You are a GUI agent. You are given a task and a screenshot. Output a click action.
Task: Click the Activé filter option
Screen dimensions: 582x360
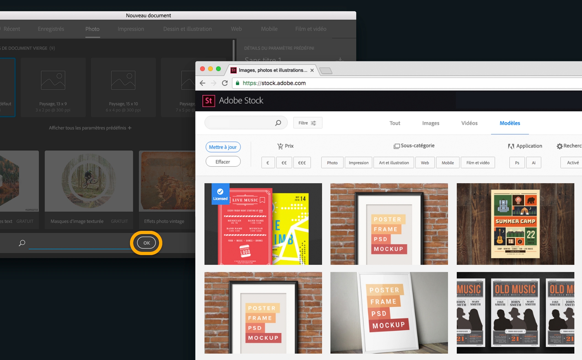(574, 162)
